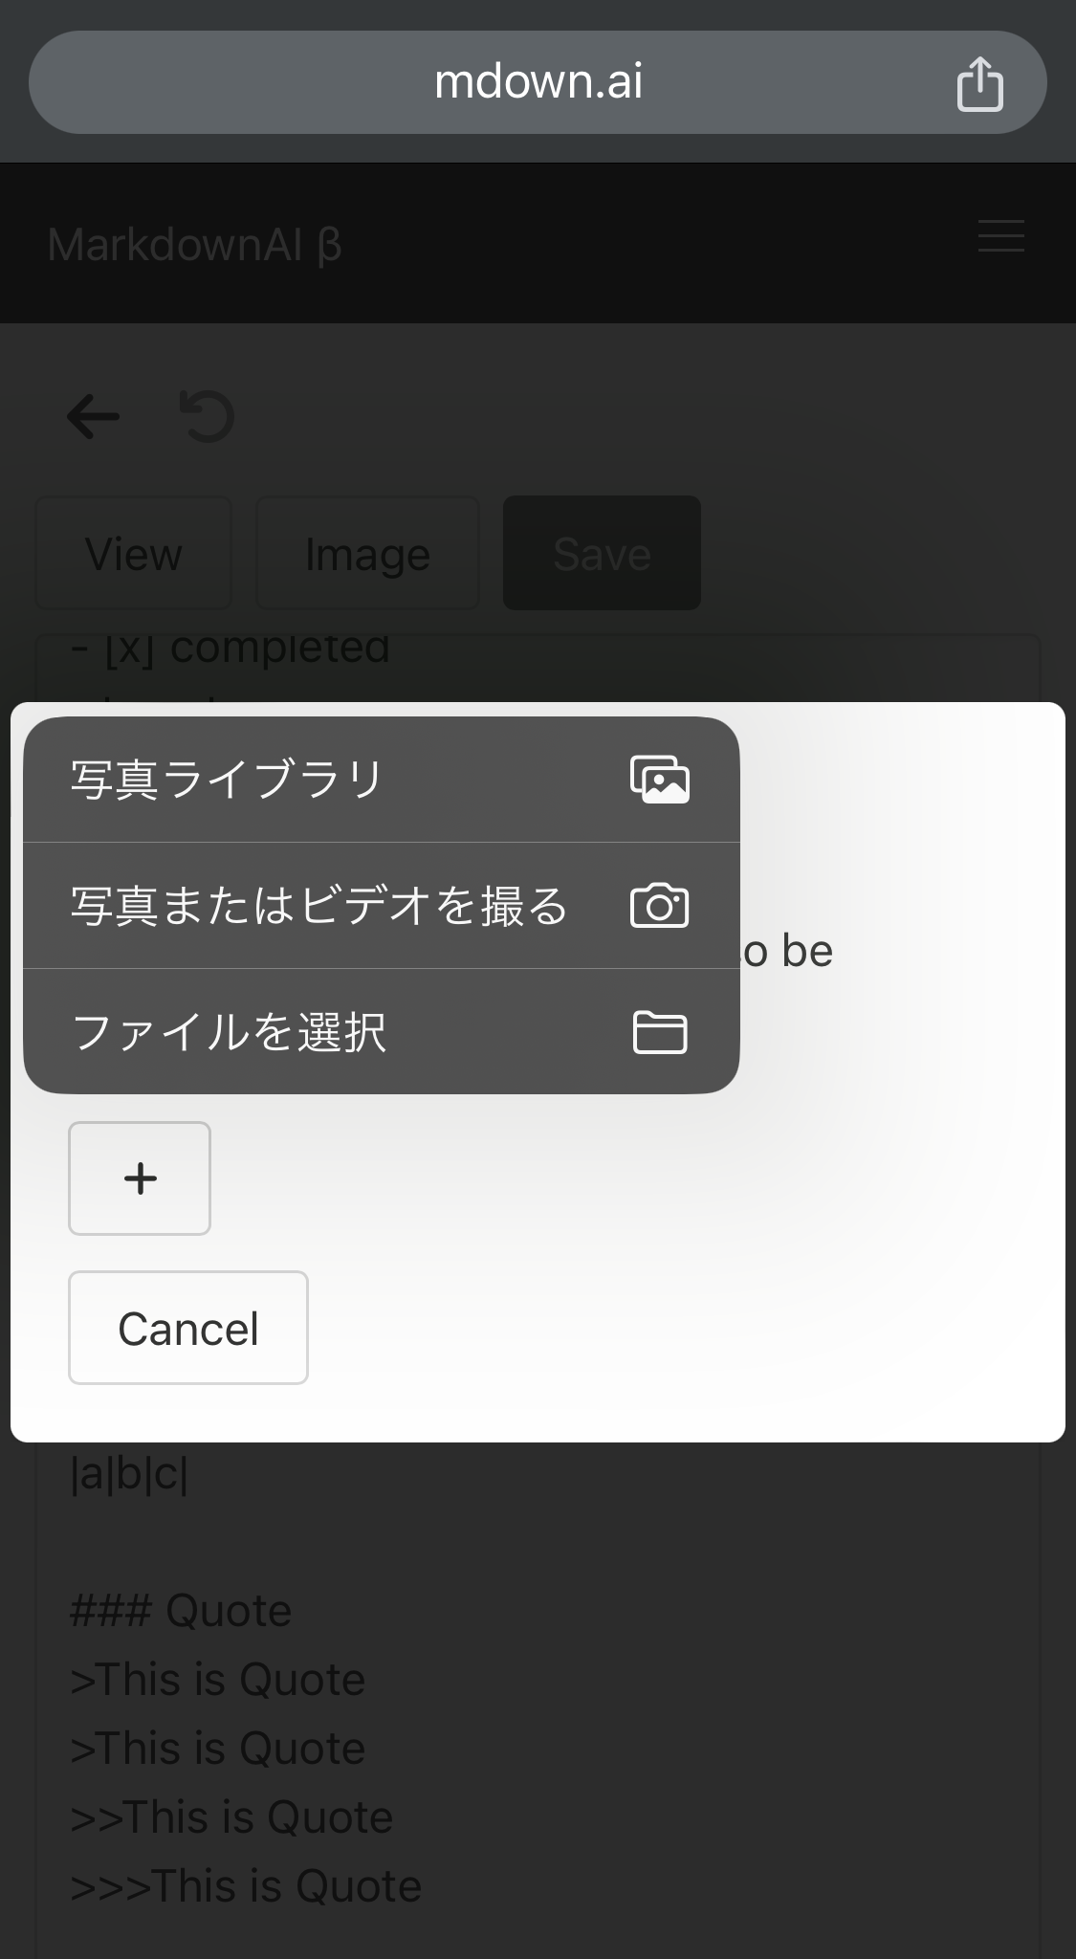Click the ### Quote line in editor
This screenshot has width=1076, height=1959.
click(x=181, y=1611)
